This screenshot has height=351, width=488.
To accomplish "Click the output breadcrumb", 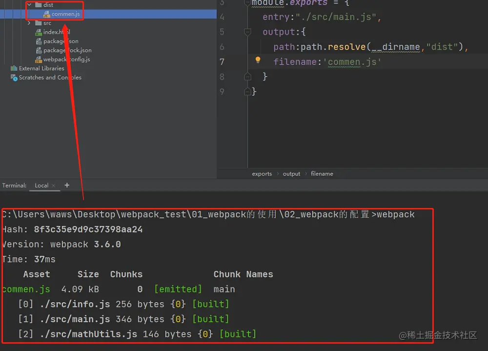I will 291,174.
